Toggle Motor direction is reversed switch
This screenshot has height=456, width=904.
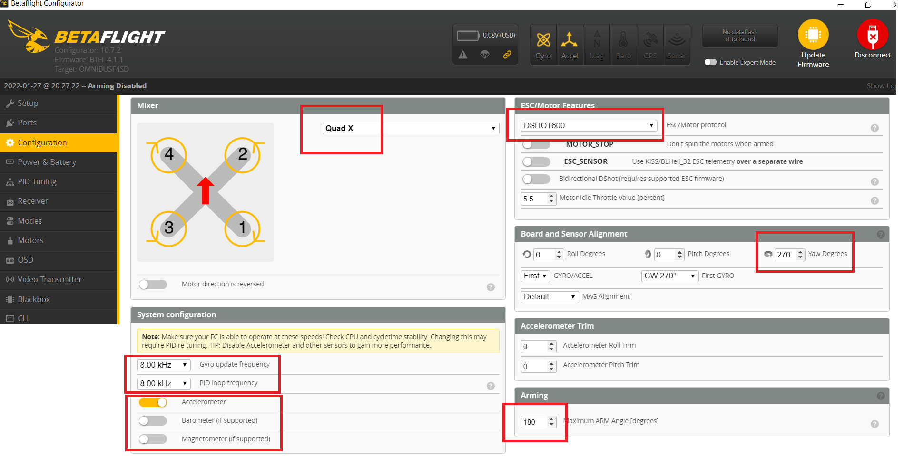tap(153, 285)
